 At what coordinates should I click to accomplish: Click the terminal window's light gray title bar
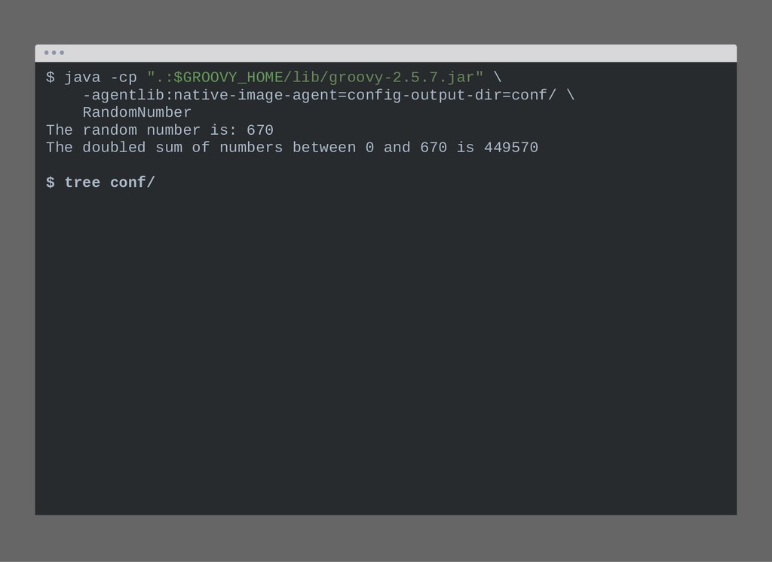point(386,53)
